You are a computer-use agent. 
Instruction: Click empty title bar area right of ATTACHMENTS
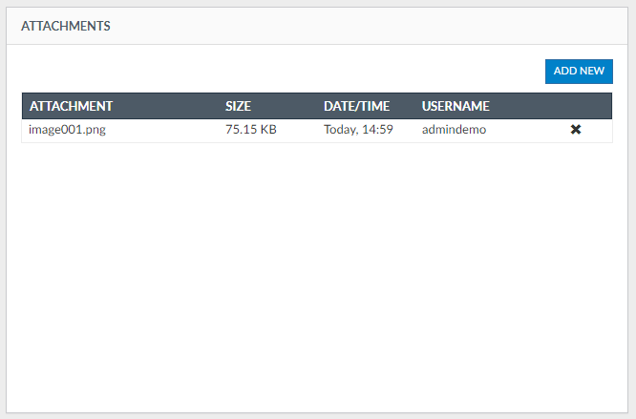coord(382,26)
